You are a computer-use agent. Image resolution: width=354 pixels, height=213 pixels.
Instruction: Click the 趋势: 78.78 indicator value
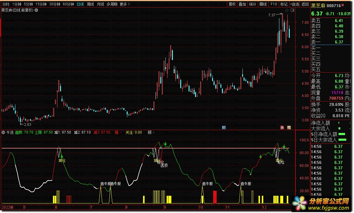point(24,132)
